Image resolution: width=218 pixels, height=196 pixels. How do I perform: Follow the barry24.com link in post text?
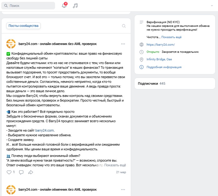click(x=44, y=130)
